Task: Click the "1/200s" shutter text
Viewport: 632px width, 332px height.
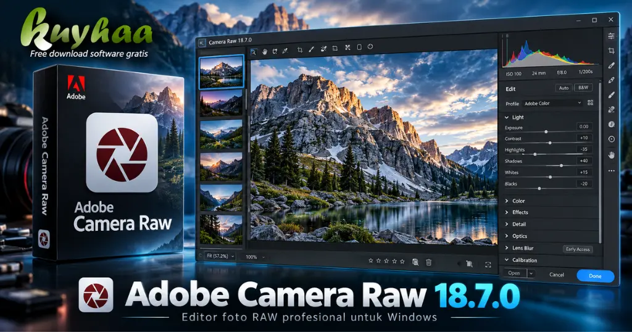Action: click(585, 72)
